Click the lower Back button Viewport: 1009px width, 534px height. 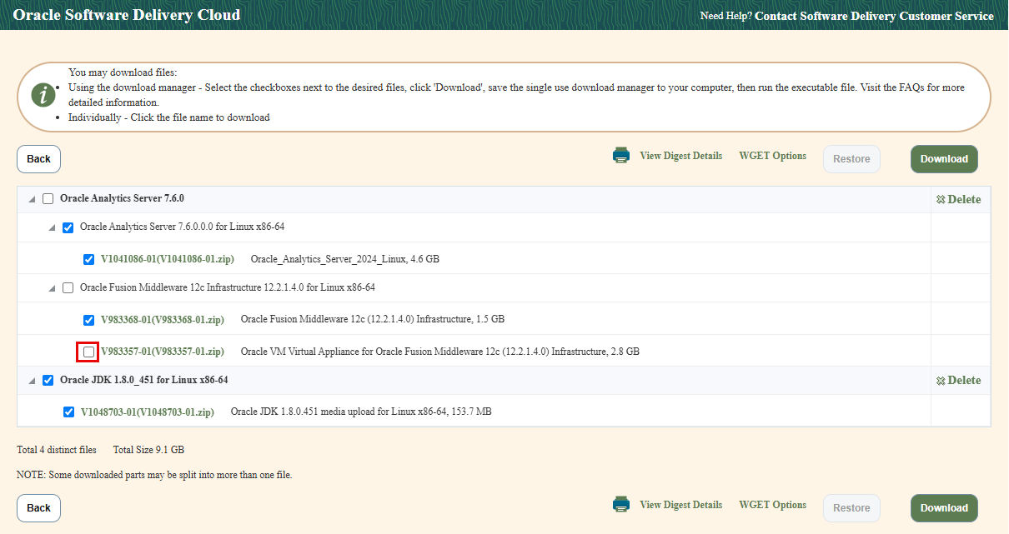pyautogui.click(x=38, y=508)
